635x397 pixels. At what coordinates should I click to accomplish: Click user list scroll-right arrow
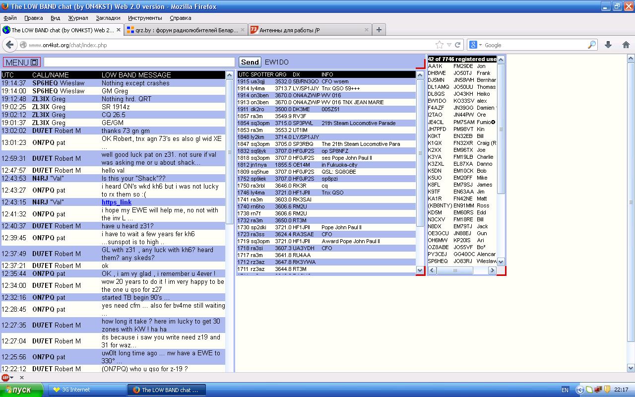[492, 270]
